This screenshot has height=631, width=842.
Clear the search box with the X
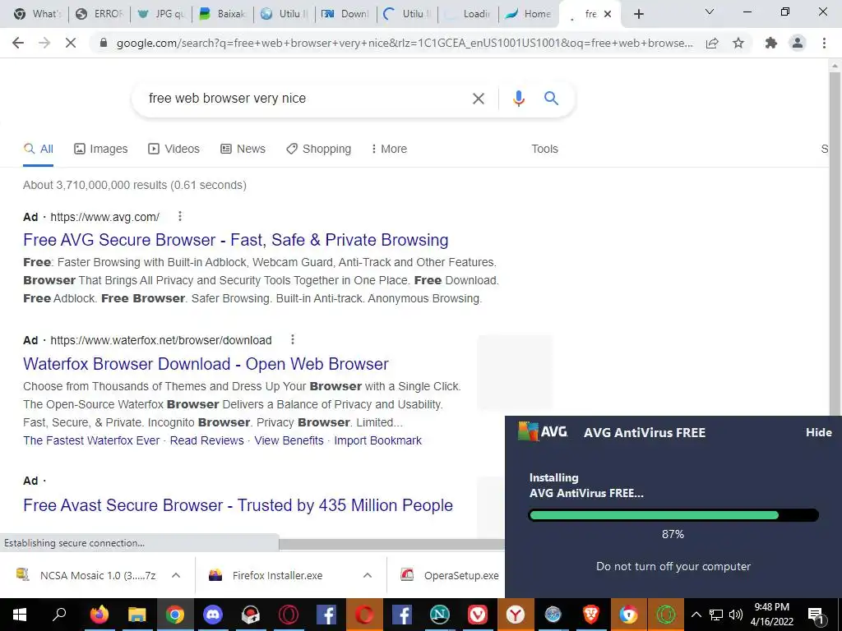pos(478,99)
